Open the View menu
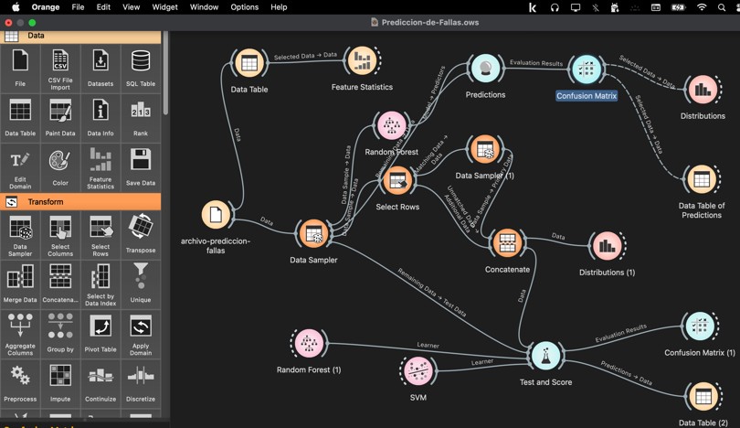Viewport: 740px width, 428px height. pyautogui.click(x=132, y=7)
